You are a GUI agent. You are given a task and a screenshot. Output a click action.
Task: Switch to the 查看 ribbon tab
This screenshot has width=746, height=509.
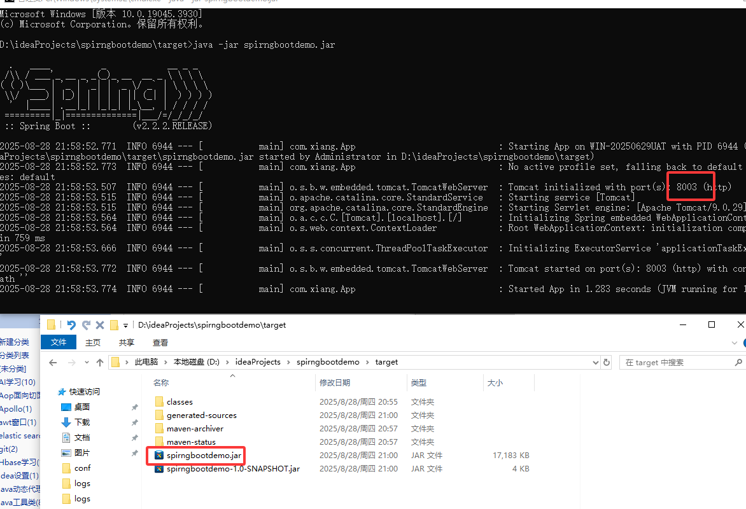click(160, 342)
